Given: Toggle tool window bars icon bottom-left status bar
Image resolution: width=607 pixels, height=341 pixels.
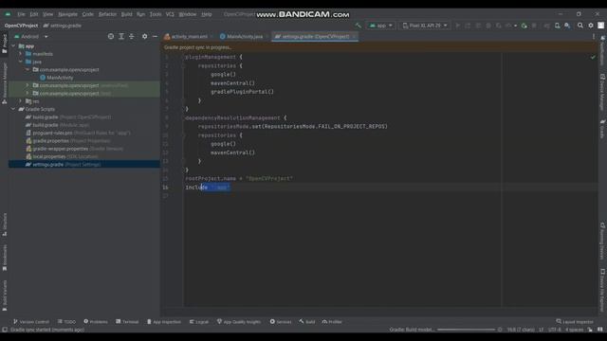Looking at the screenshot, I should (5, 330).
